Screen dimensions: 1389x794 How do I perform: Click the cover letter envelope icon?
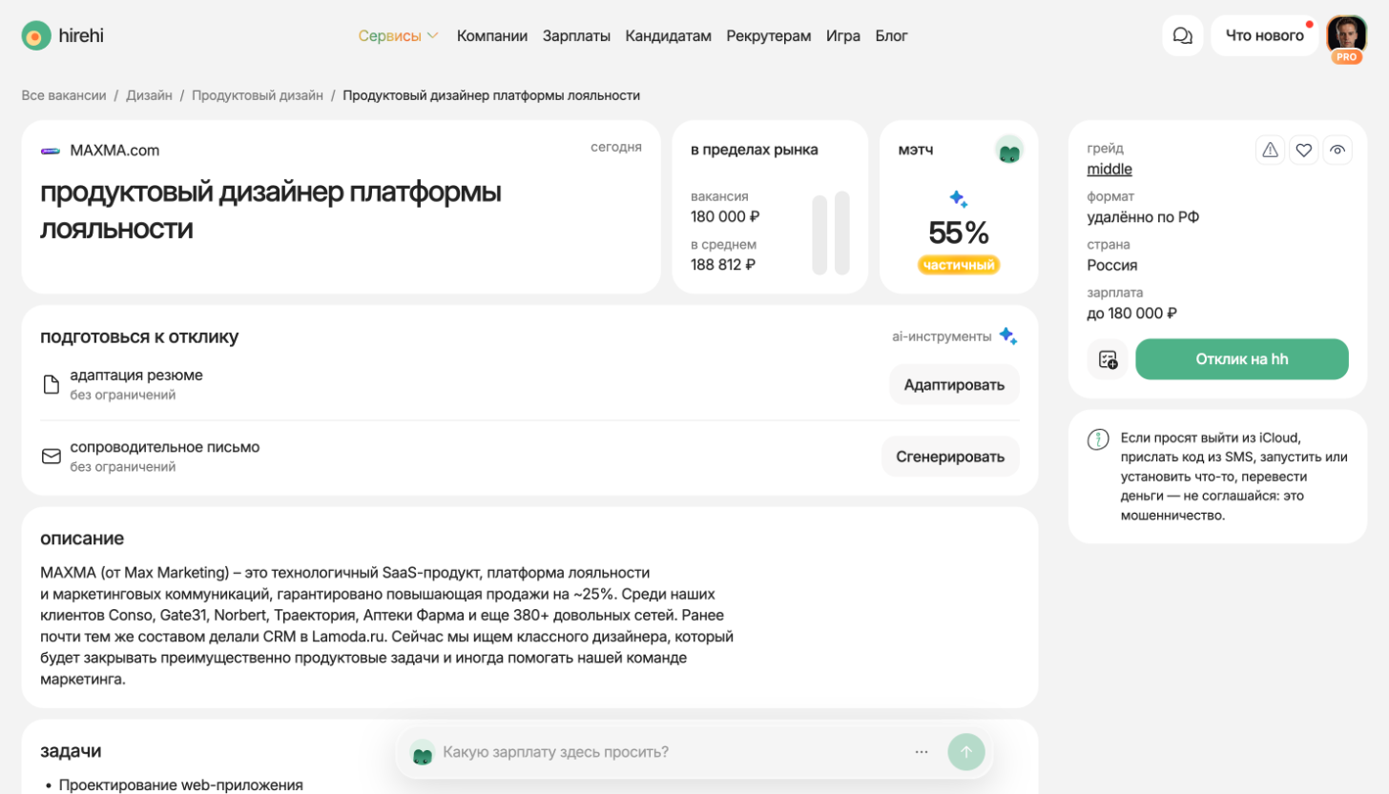(51, 457)
